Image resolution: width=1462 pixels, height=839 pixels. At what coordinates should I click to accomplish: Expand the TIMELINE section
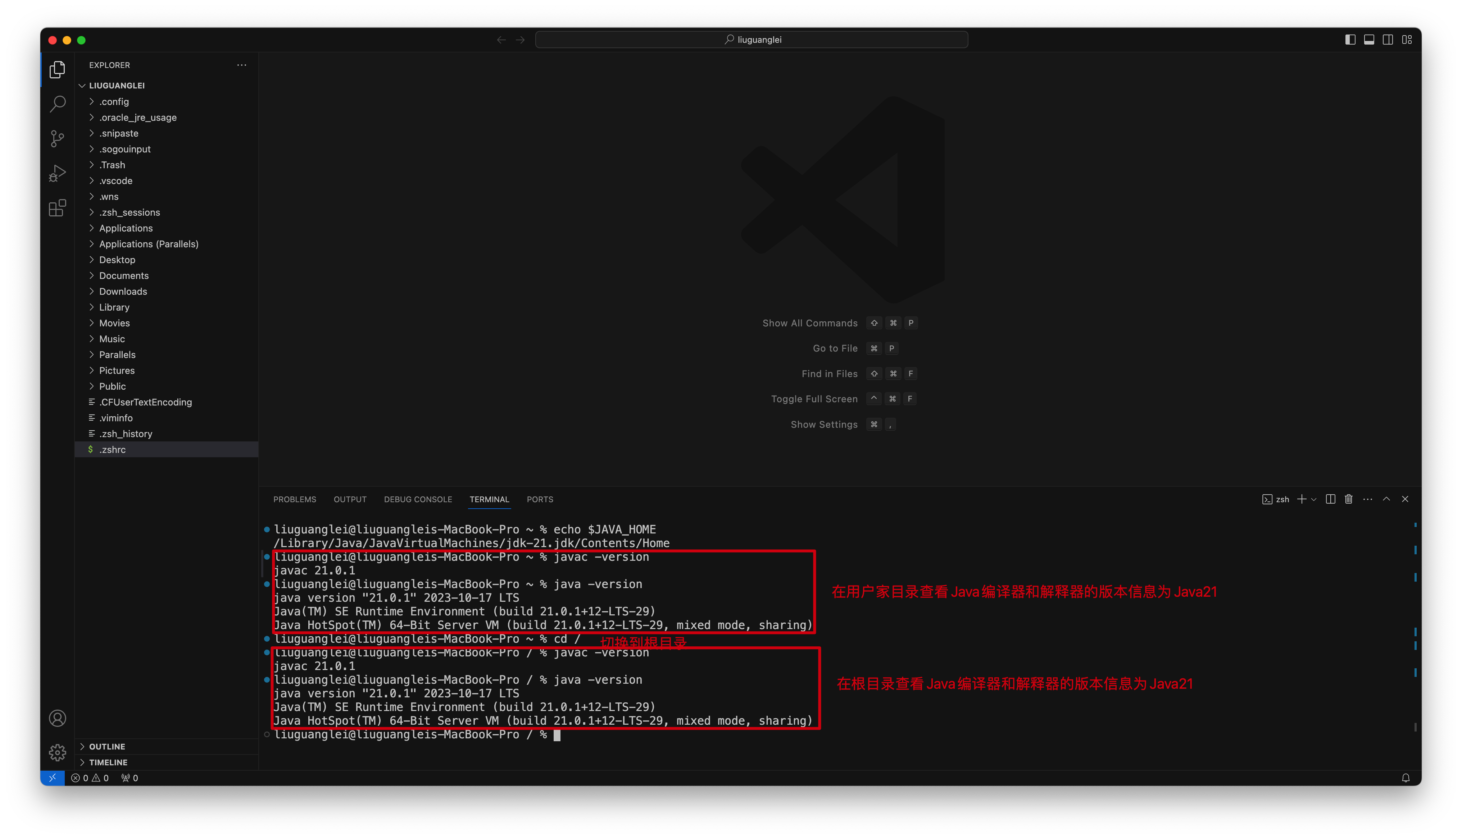(x=167, y=762)
